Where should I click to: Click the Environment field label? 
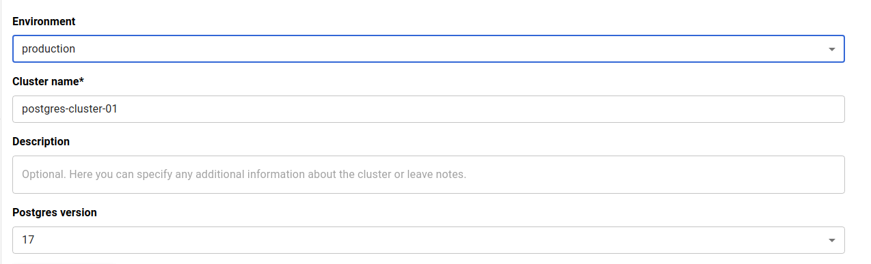pyautogui.click(x=44, y=22)
